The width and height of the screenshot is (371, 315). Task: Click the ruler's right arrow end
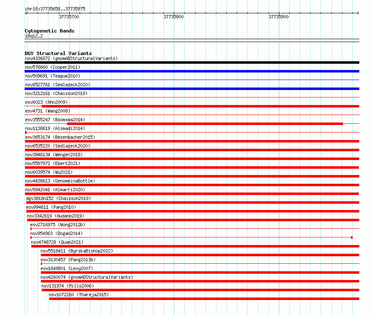358,13
